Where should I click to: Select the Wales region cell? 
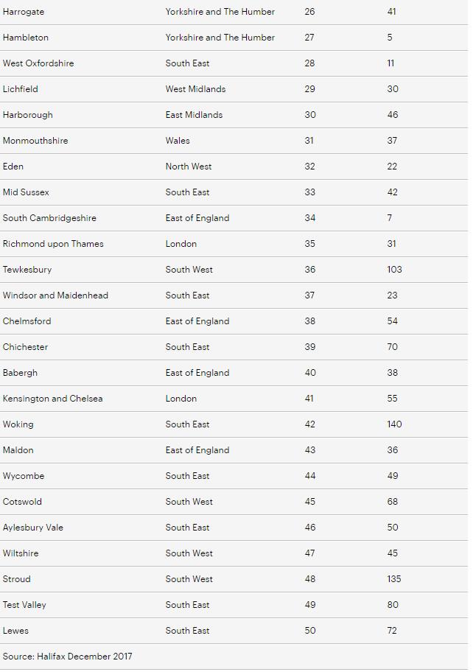(x=178, y=141)
